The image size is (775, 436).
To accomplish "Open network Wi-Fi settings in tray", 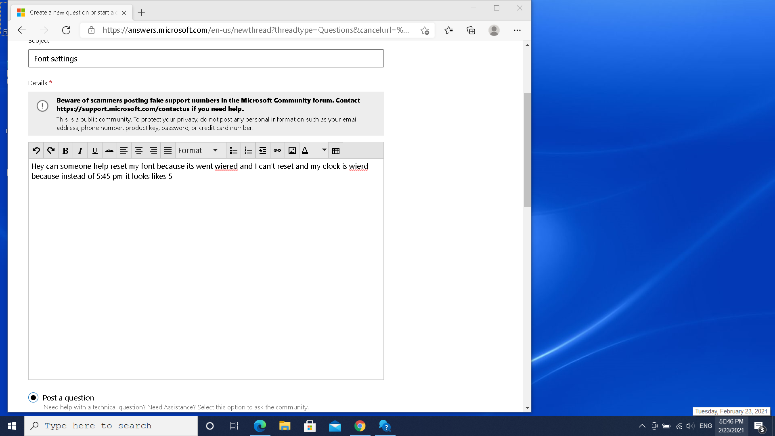I will coord(679,426).
